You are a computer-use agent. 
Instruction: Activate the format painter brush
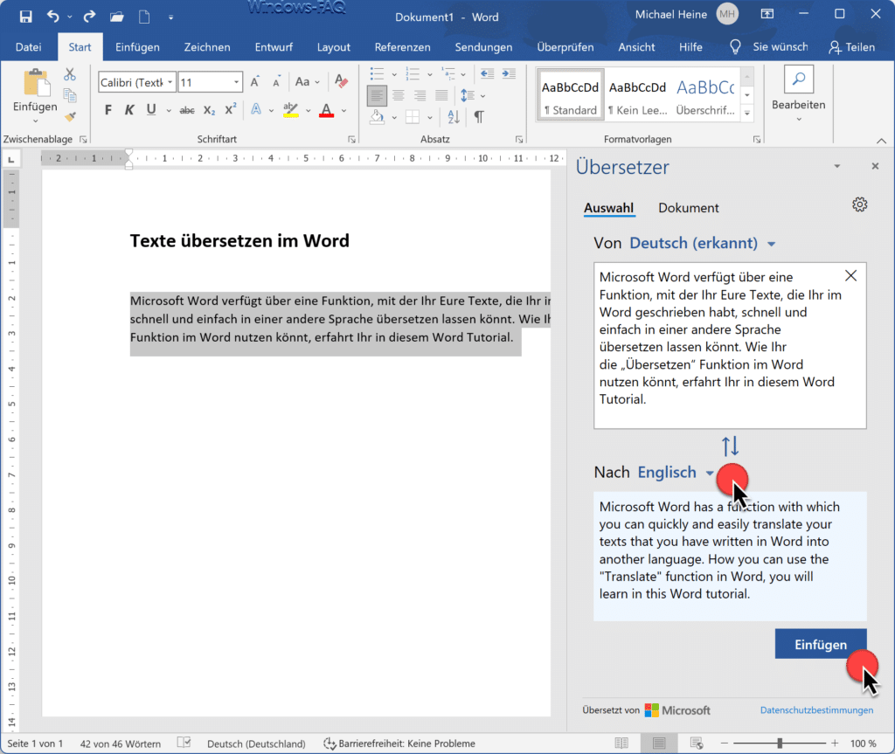coord(70,117)
